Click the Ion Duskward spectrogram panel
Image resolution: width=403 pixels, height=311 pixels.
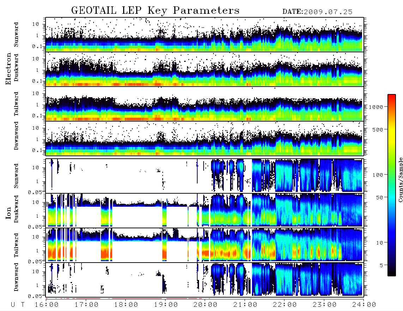tap(205, 210)
